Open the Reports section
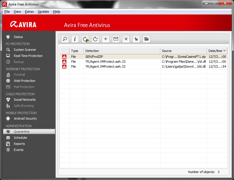The image size is (234, 180). pos(19,144)
